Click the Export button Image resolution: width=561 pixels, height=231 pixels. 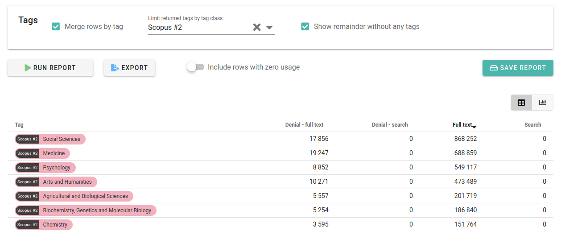(129, 68)
